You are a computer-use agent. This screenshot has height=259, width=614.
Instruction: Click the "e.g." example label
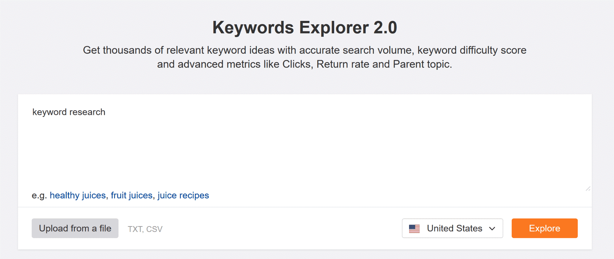[39, 195]
